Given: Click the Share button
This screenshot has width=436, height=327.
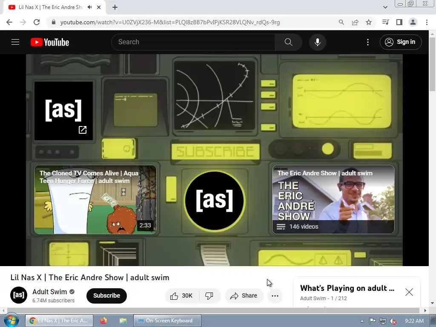Looking at the screenshot, I should (244, 295).
